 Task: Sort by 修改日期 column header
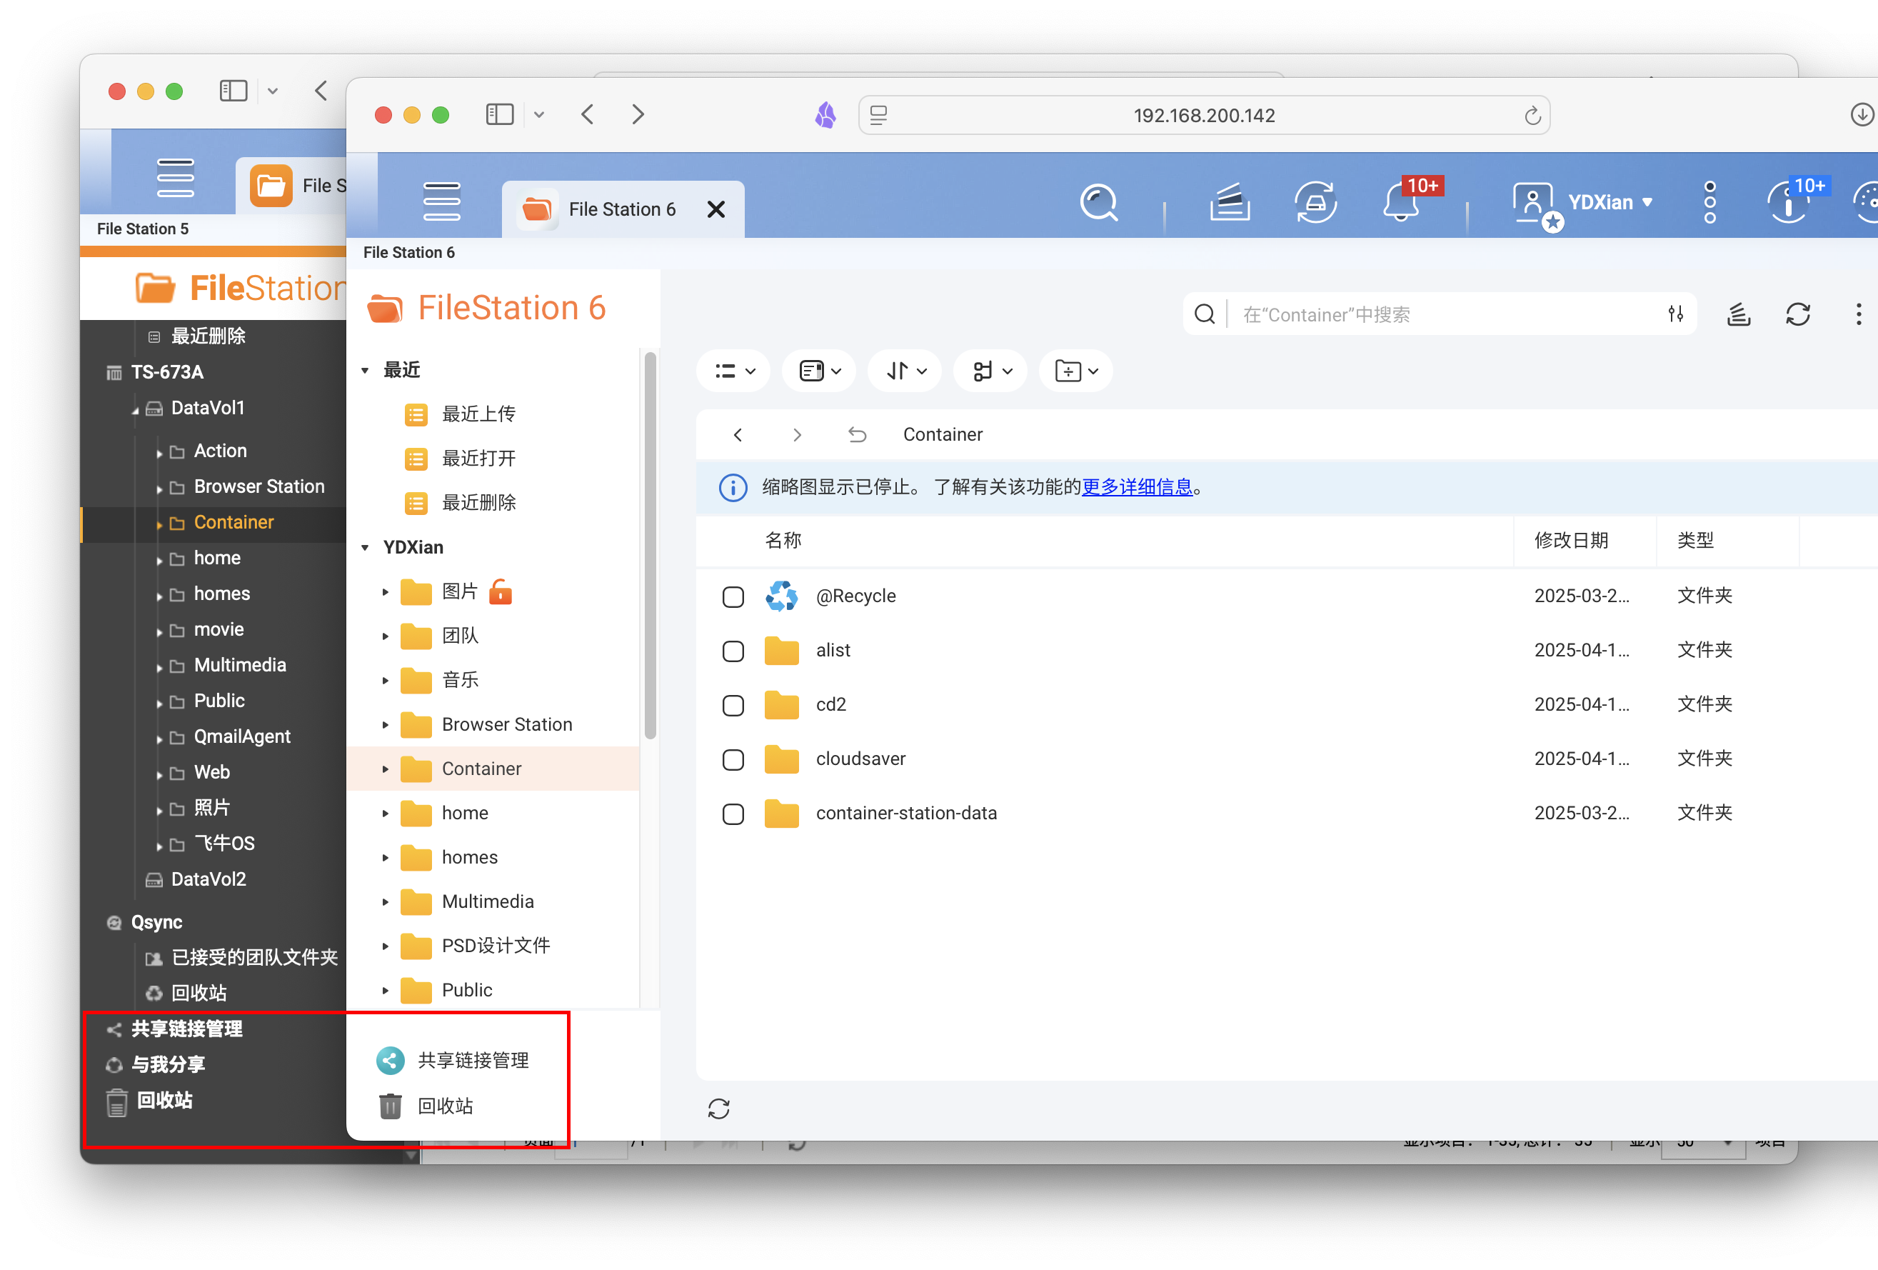pyautogui.click(x=1571, y=540)
